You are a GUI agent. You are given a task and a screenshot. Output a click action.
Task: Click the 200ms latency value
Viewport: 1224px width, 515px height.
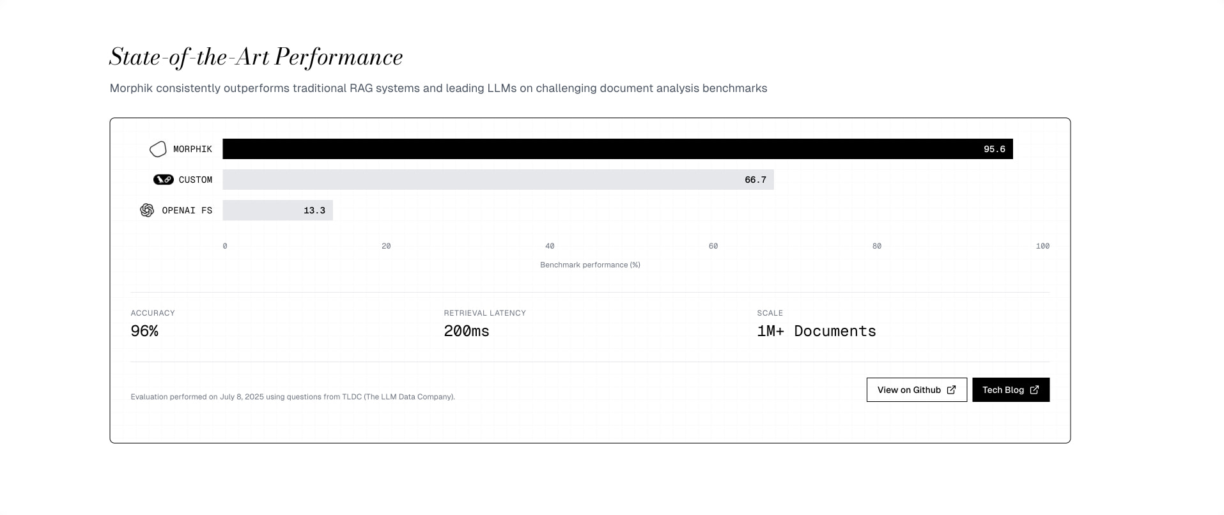(467, 331)
